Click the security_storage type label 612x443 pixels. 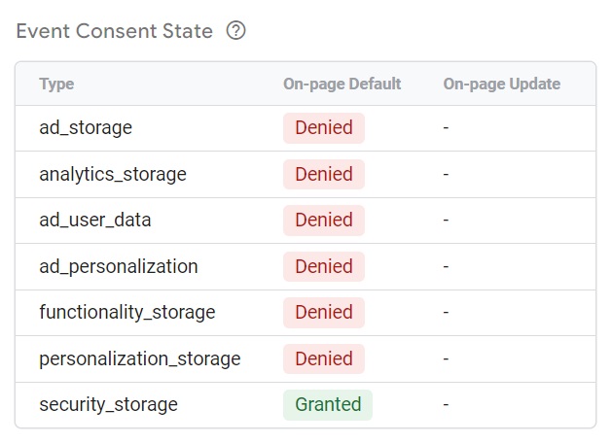(109, 405)
